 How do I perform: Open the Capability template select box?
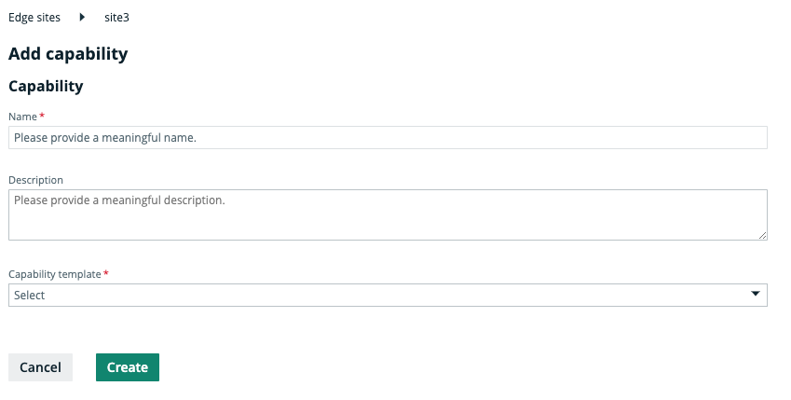pyautogui.click(x=388, y=295)
